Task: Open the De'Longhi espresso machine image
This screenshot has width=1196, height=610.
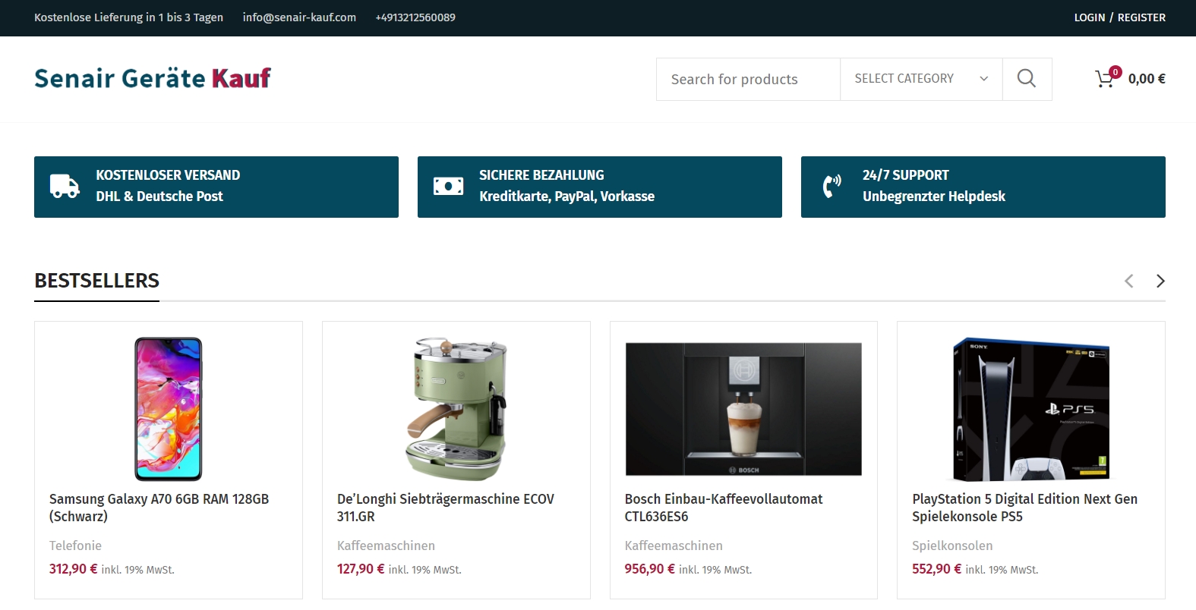Action: (x=456, y=409)
